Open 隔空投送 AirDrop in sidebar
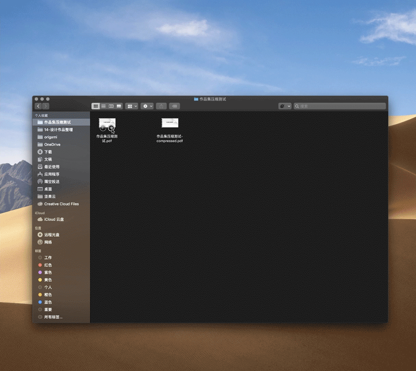The image size is (416, 371). [61, 181]
